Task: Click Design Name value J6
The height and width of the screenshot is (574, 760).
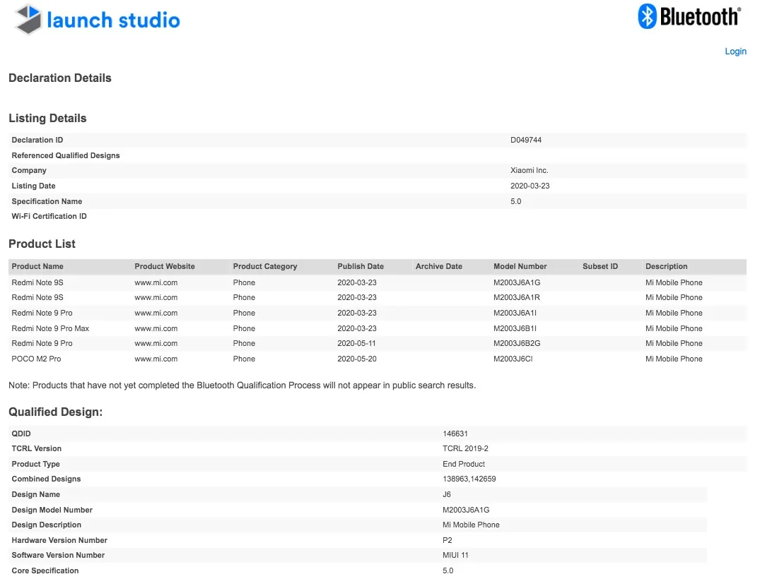Action: pyautogui.click(x=446, y=494)
